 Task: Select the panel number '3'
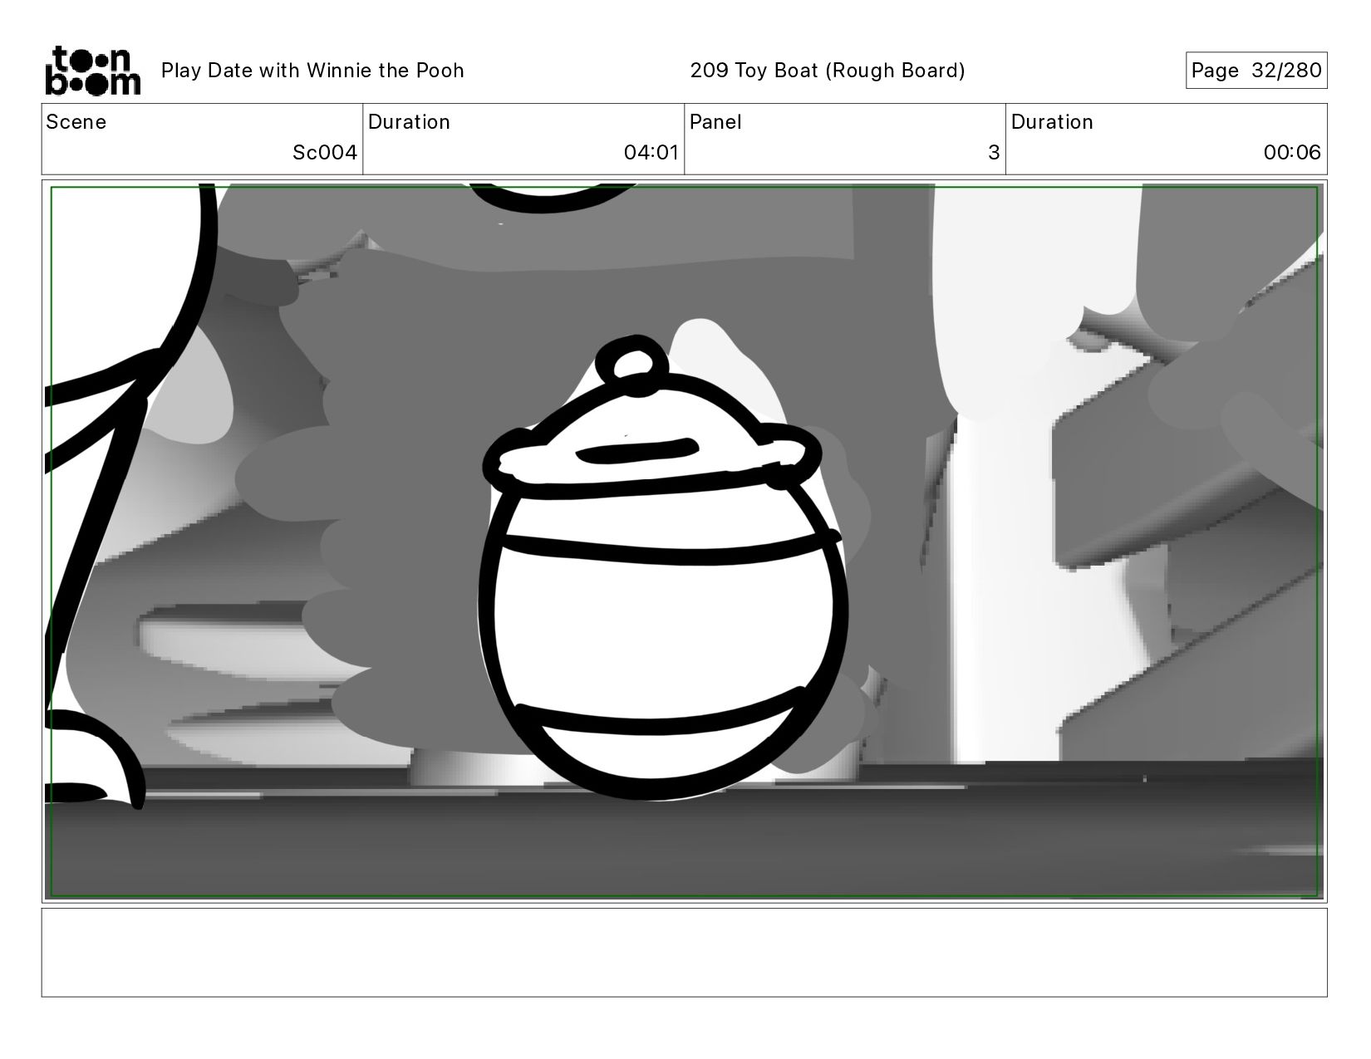(x=994, y=153)
